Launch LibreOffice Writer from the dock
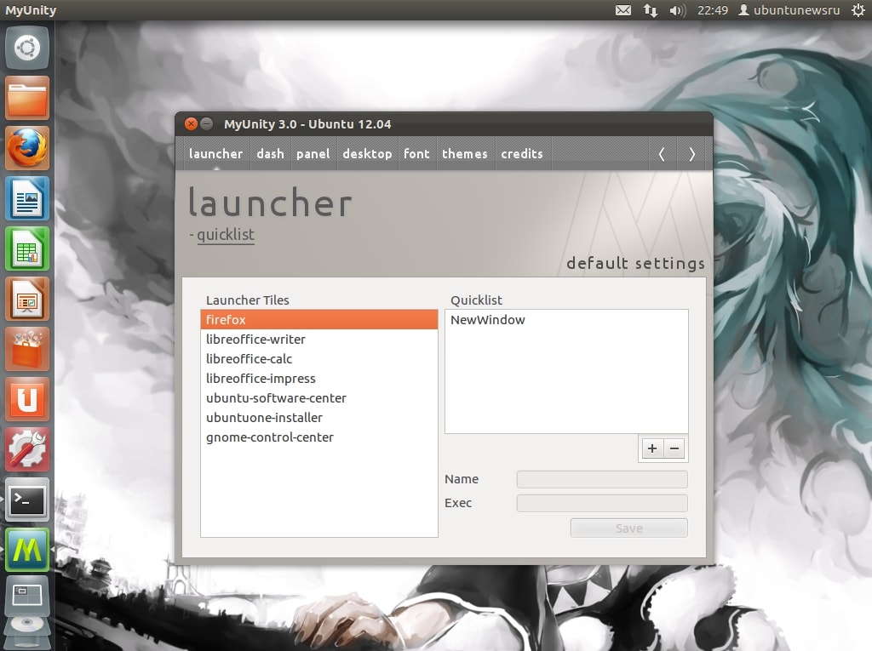This screenshot has width=872, height=651. tap(27, 198)
